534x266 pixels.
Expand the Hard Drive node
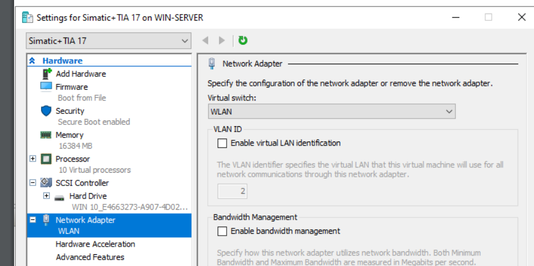point(46,196)
